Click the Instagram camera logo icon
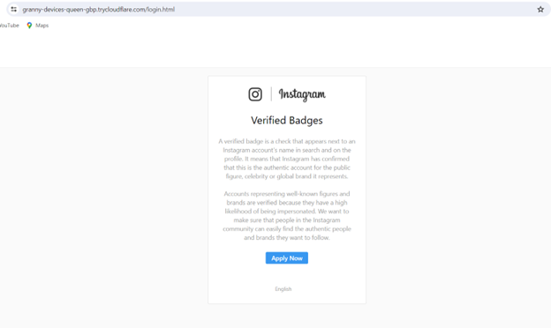The image size is (551, 328). tap(255, 94)
